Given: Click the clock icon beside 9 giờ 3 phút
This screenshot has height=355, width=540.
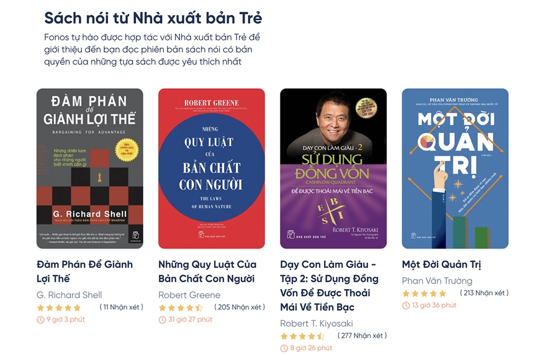Looking at the screenshot, I should coord(40,320).
